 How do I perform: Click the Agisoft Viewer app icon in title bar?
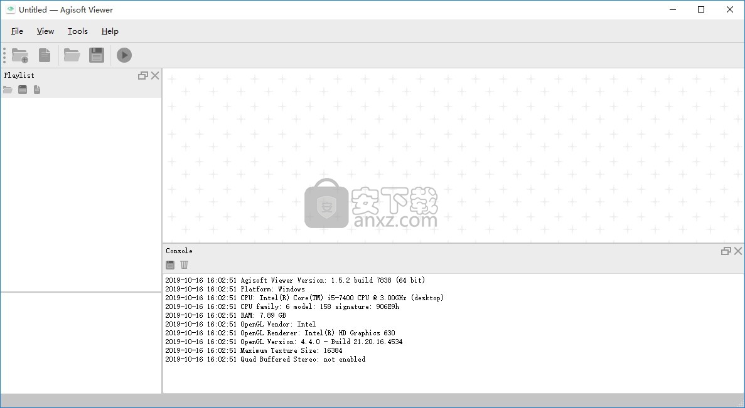[x=10, y=9]
